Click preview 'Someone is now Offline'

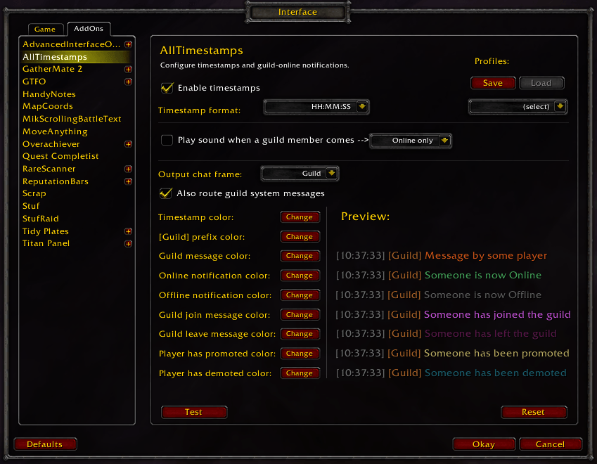(x=482, y=295)
